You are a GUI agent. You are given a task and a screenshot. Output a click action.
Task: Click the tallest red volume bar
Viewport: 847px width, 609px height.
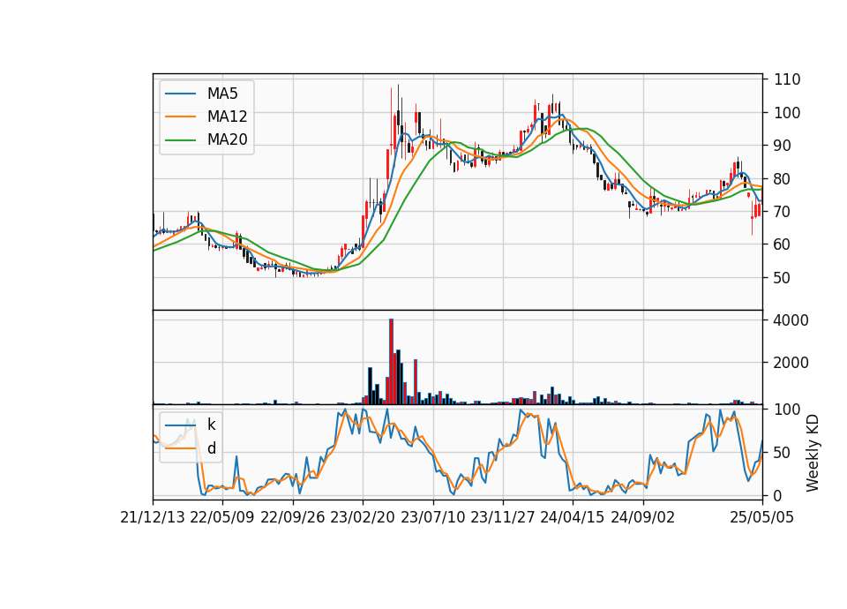[x=391, y=362]
